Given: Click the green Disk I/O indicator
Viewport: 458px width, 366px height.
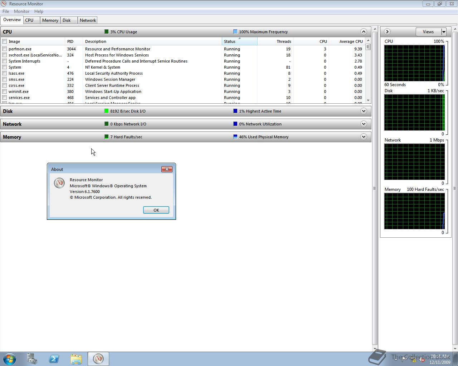Looking at the screenshot, I should tap(106, 111).
